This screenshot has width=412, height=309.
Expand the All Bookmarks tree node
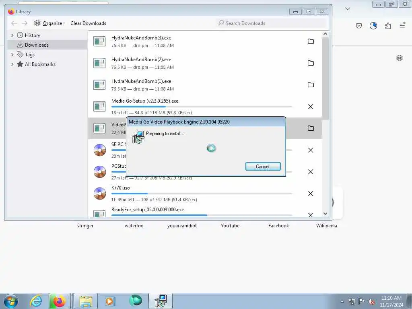point(12,64)
